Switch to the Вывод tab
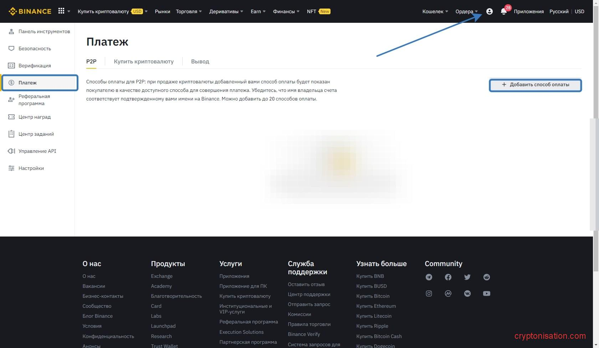Screen dimensions: 599x348 [x=200, y=61]
